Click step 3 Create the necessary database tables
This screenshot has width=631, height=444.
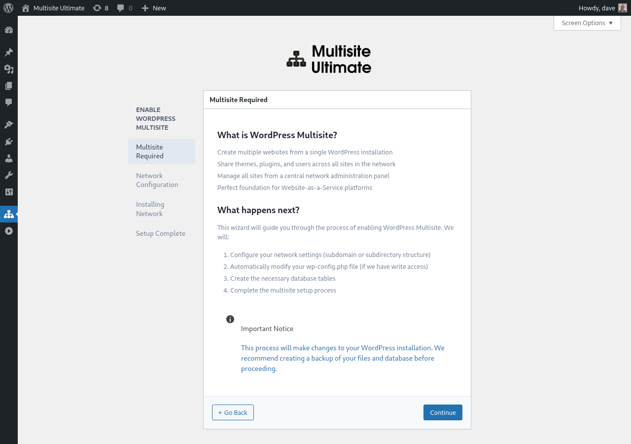[282, 278]
